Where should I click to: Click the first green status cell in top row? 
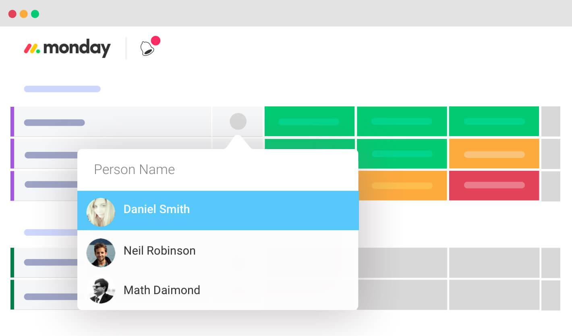tap(309, 121)
